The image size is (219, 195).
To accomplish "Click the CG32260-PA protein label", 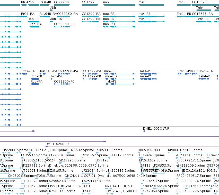I will click(x=68, y=71).
